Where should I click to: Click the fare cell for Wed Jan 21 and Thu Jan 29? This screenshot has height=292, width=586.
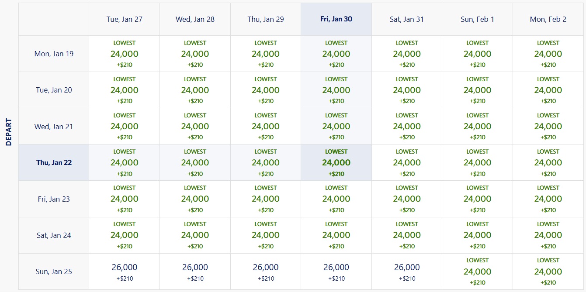[265, 126]
